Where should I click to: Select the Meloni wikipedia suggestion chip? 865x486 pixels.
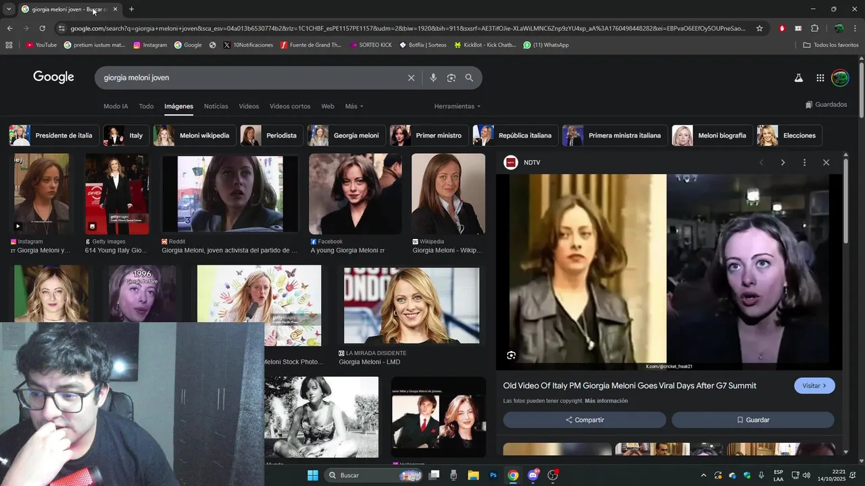195,136
